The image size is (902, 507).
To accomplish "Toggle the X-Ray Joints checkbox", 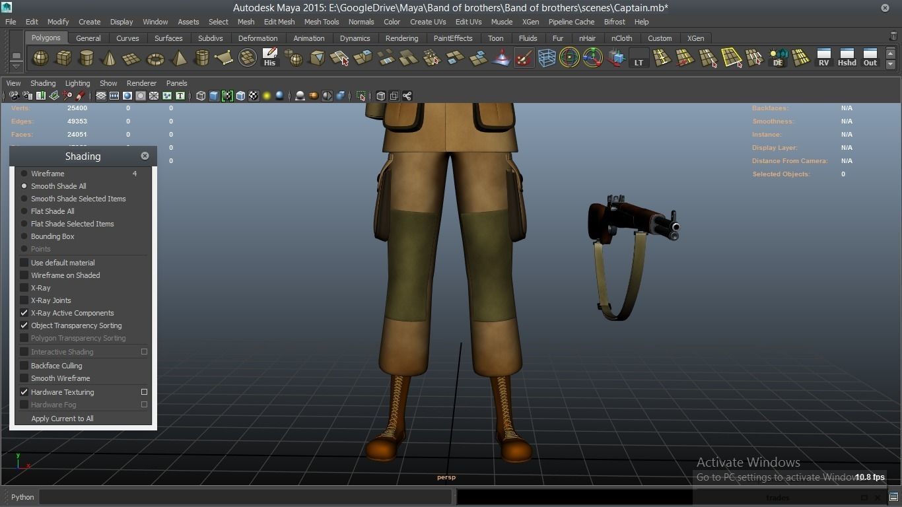I will [x=24, y=300].
